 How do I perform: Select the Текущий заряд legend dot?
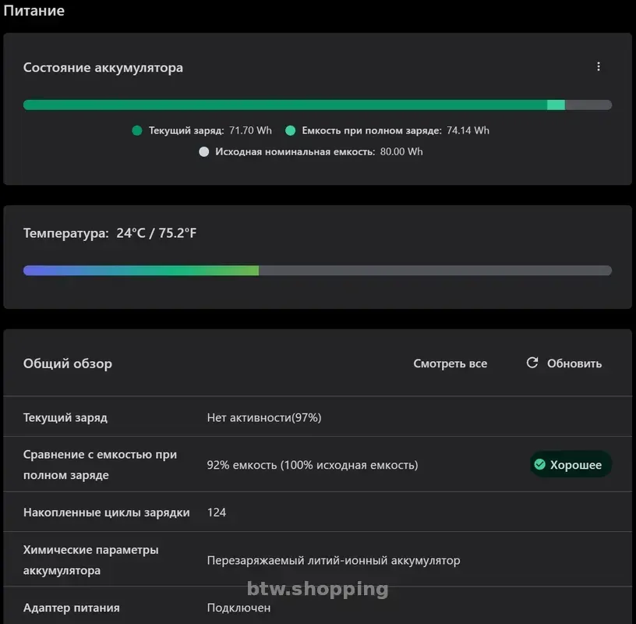(x=137, y=129)
